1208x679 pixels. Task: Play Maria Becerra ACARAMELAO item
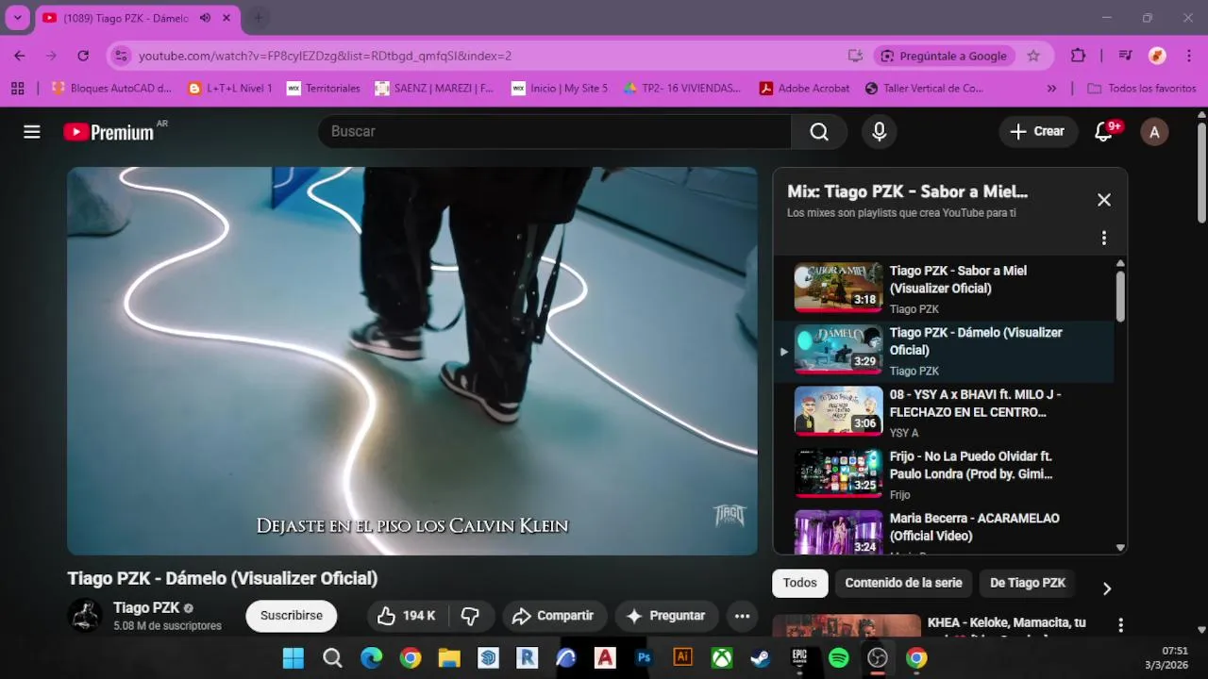click(x=944, y=532)
